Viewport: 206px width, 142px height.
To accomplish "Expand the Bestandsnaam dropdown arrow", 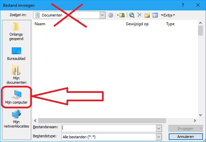I will [x=159, y=128].
